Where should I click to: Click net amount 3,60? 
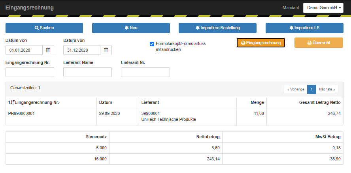[215, 148]
